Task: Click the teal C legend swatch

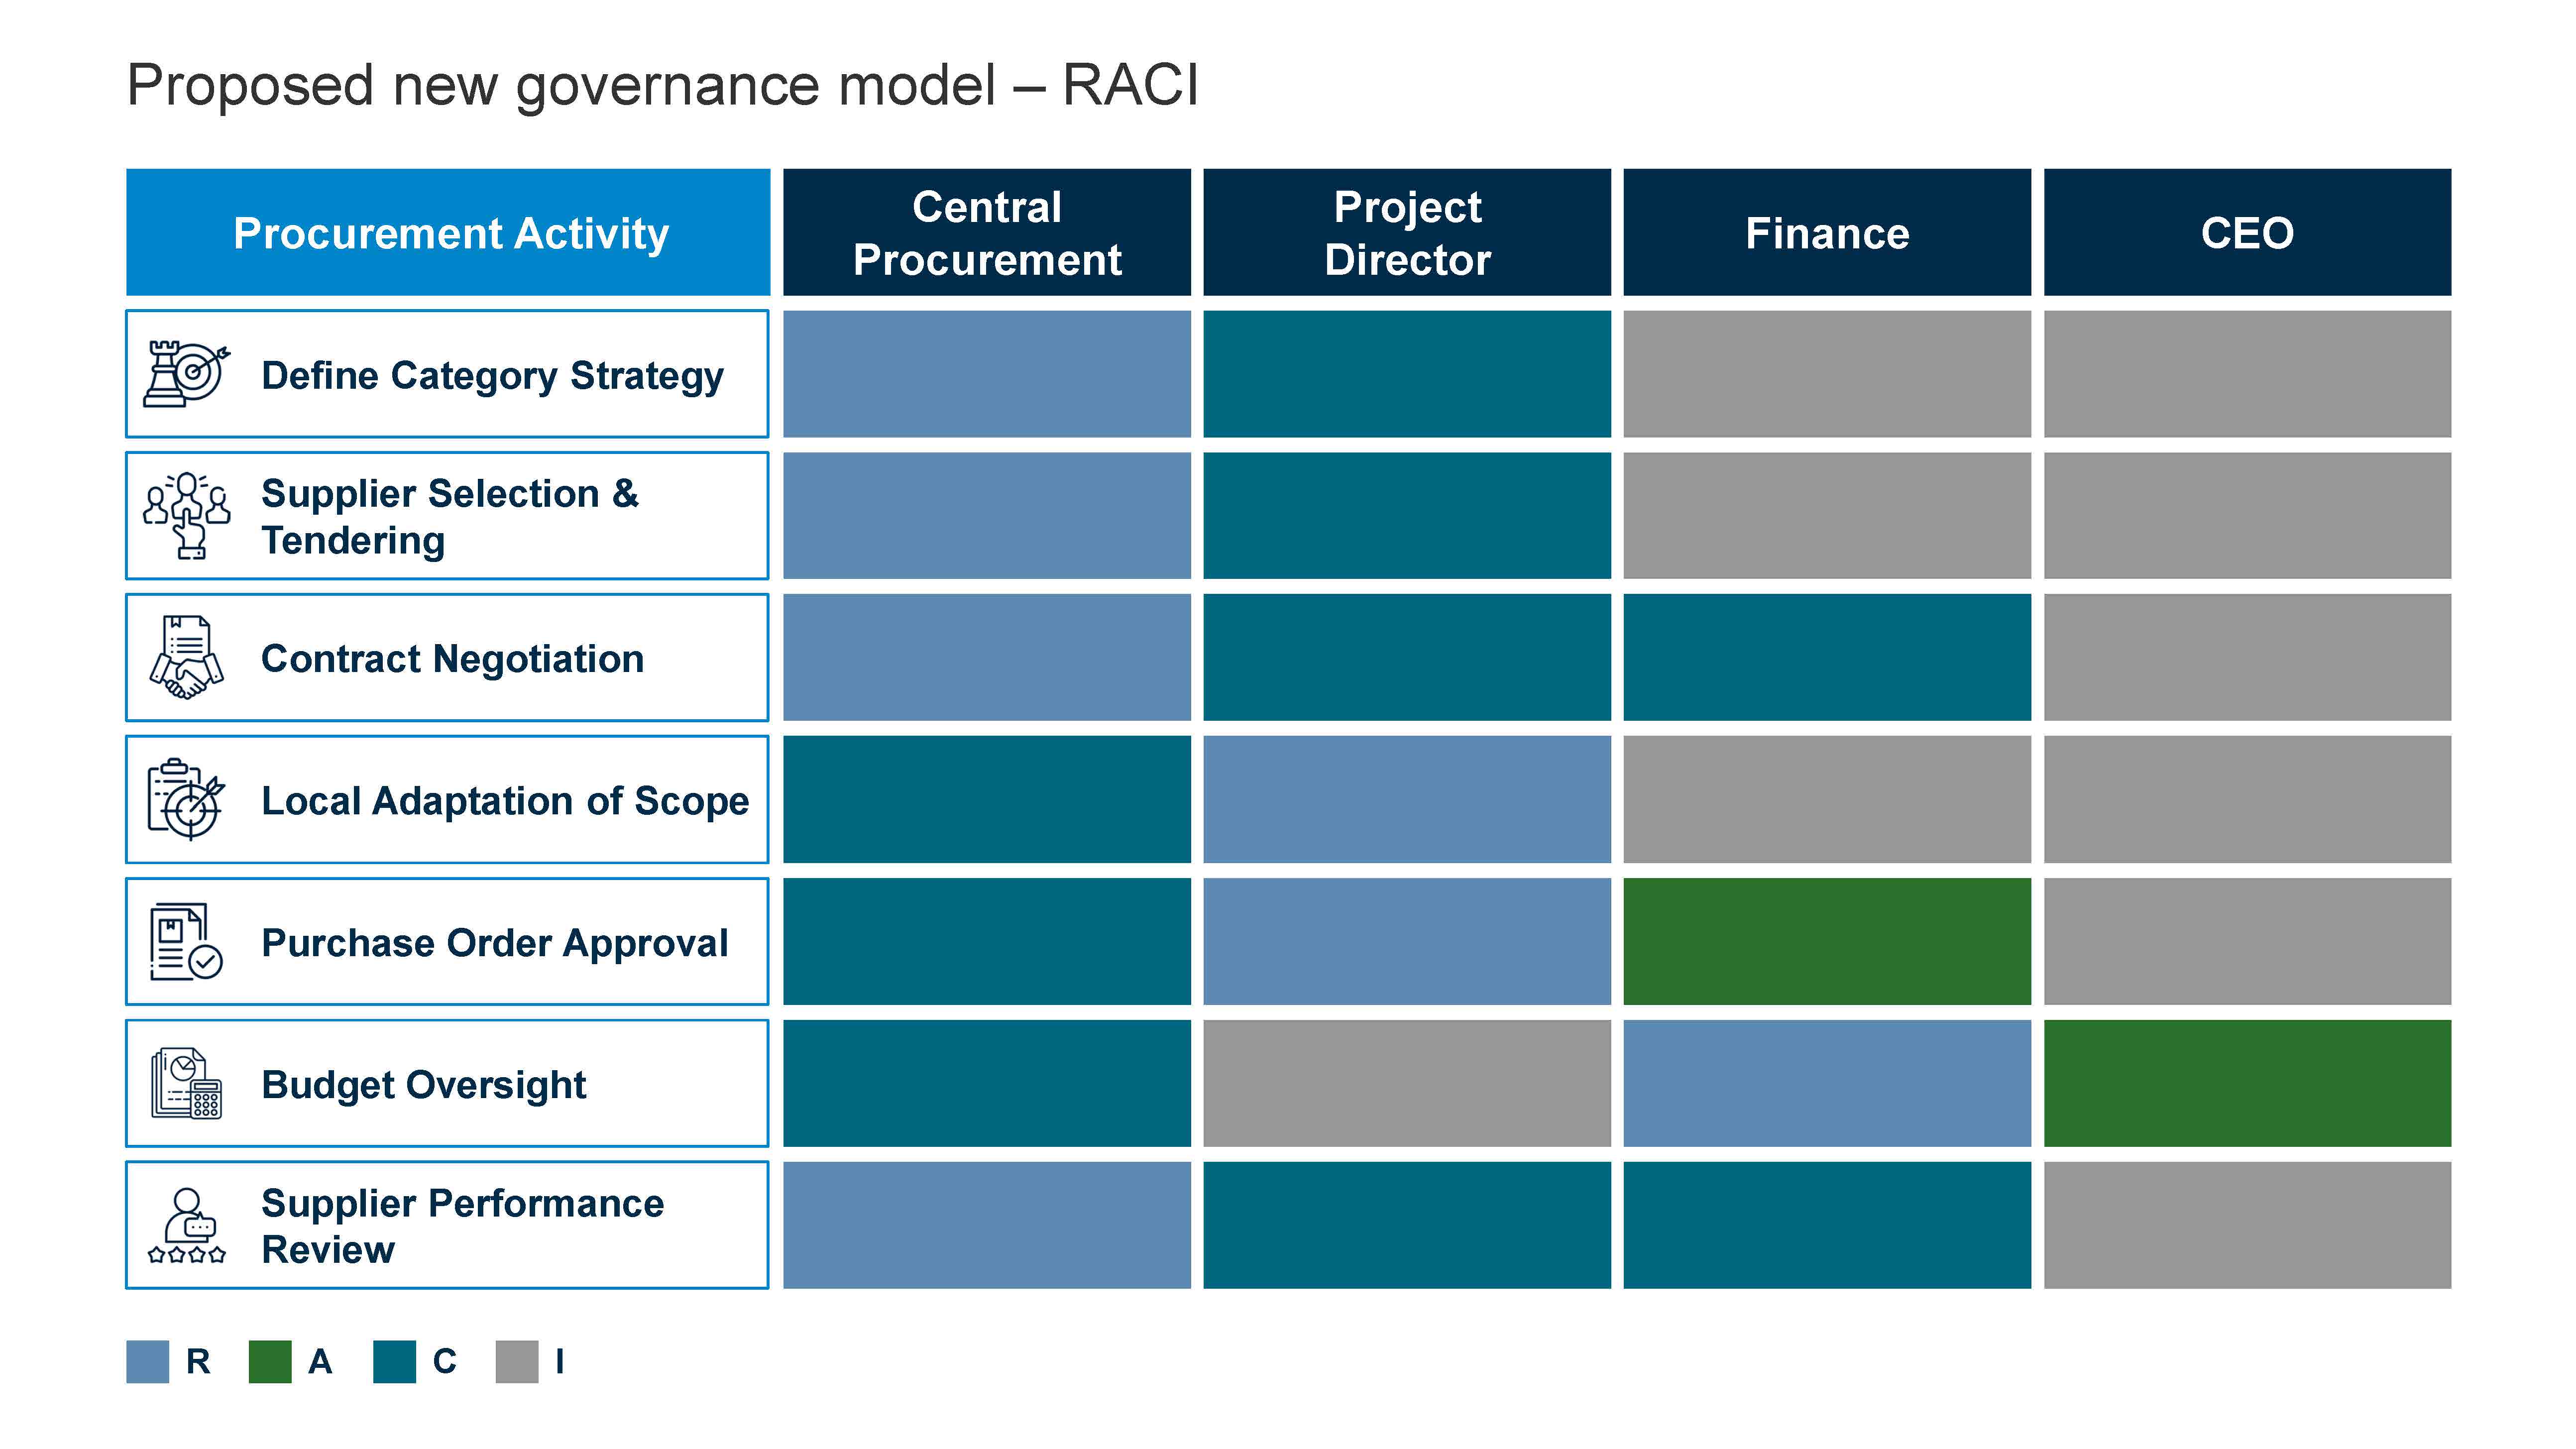Action: [394, 1361]
